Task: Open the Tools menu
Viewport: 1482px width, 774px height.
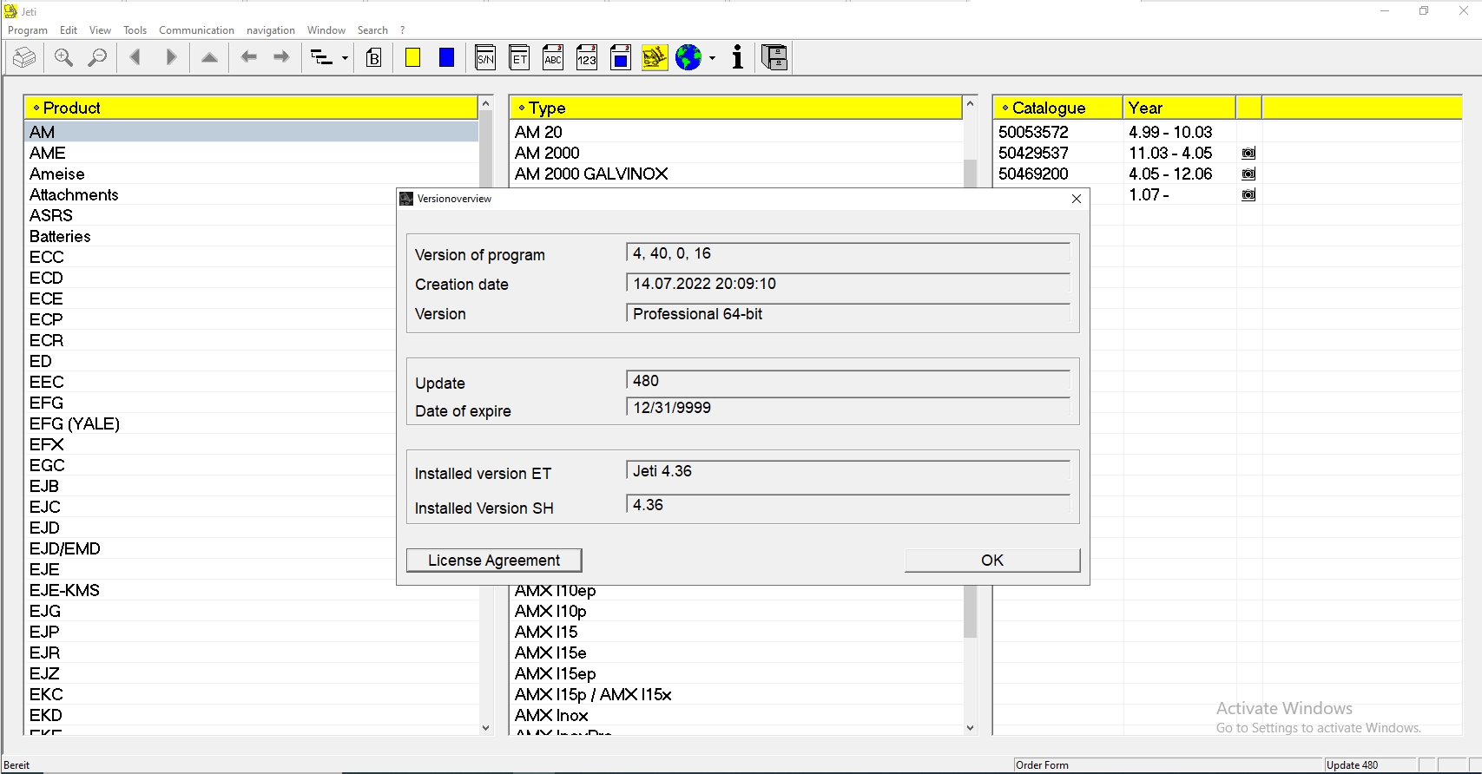Action: tap(135, 30)
